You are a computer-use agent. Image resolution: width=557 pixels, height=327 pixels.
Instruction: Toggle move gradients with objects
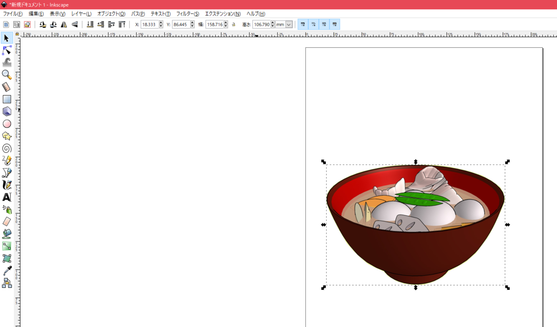pyautogui.click(x=324, y=24)
